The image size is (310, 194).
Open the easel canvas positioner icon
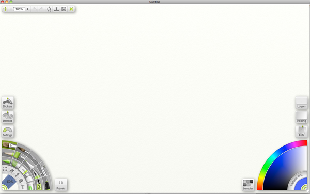49,9
